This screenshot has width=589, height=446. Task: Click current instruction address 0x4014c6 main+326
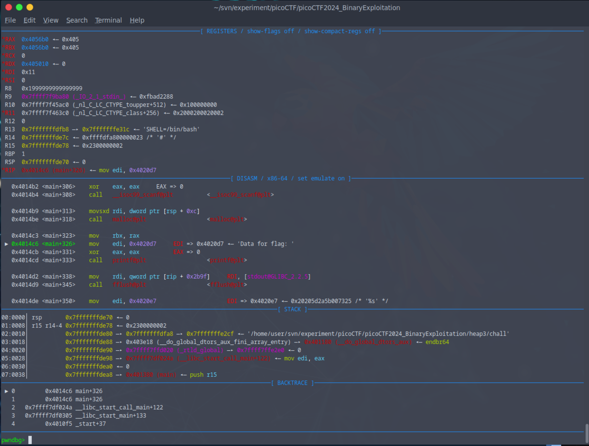[x=43, y=244]
